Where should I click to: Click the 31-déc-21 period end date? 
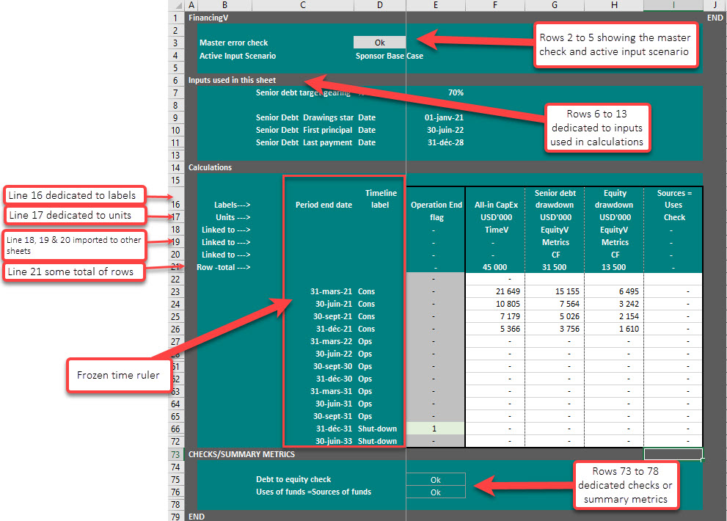tap(334, 329)
